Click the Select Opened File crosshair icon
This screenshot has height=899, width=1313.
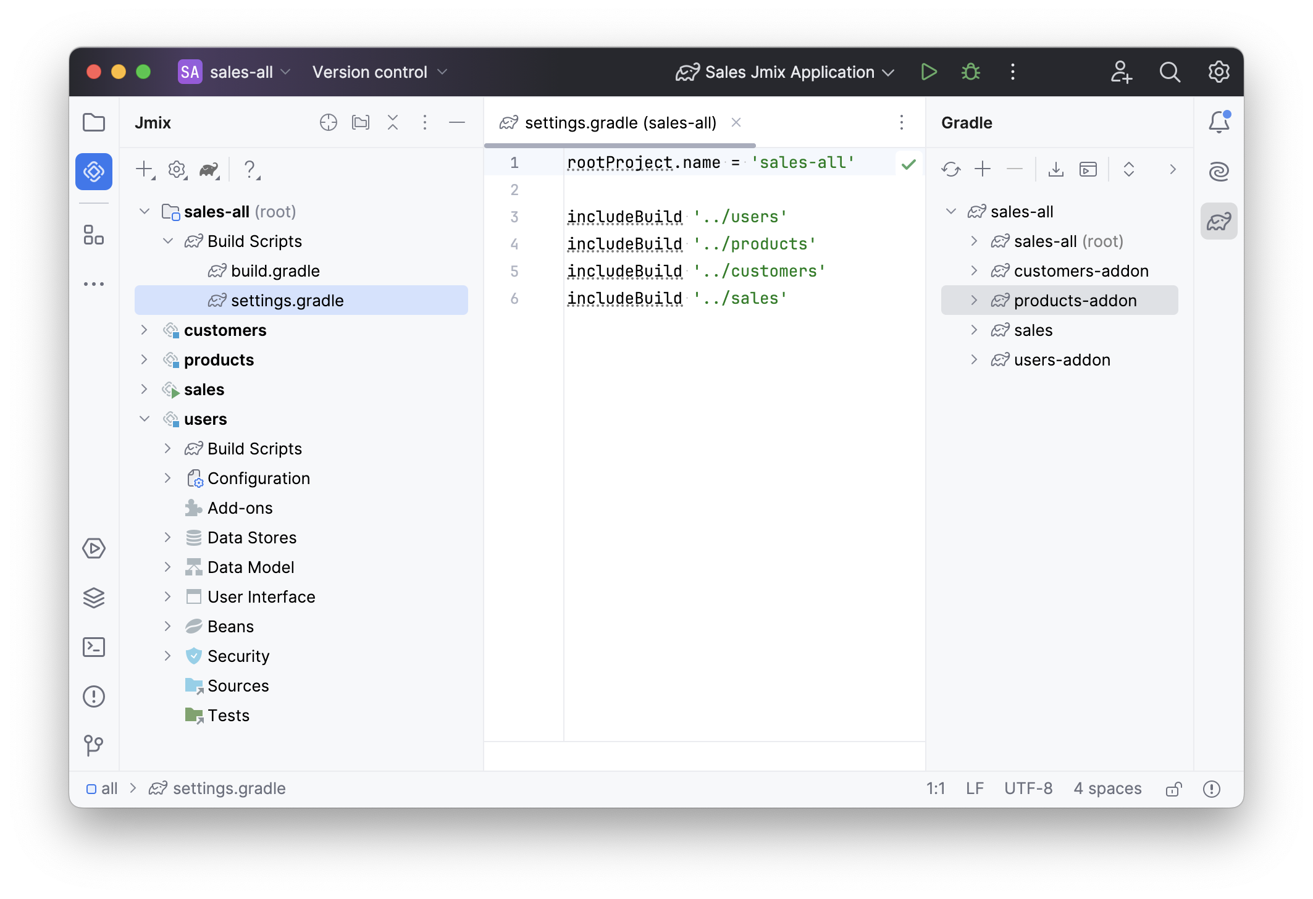point(328,122)
